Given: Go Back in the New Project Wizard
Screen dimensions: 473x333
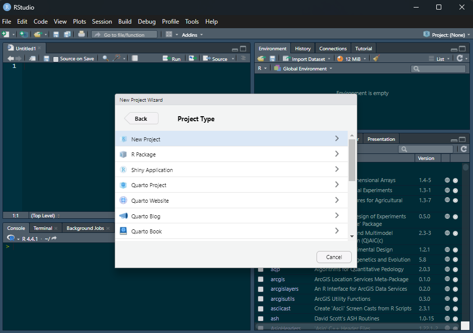Looking at the screenshot, I should coord(141,119).
